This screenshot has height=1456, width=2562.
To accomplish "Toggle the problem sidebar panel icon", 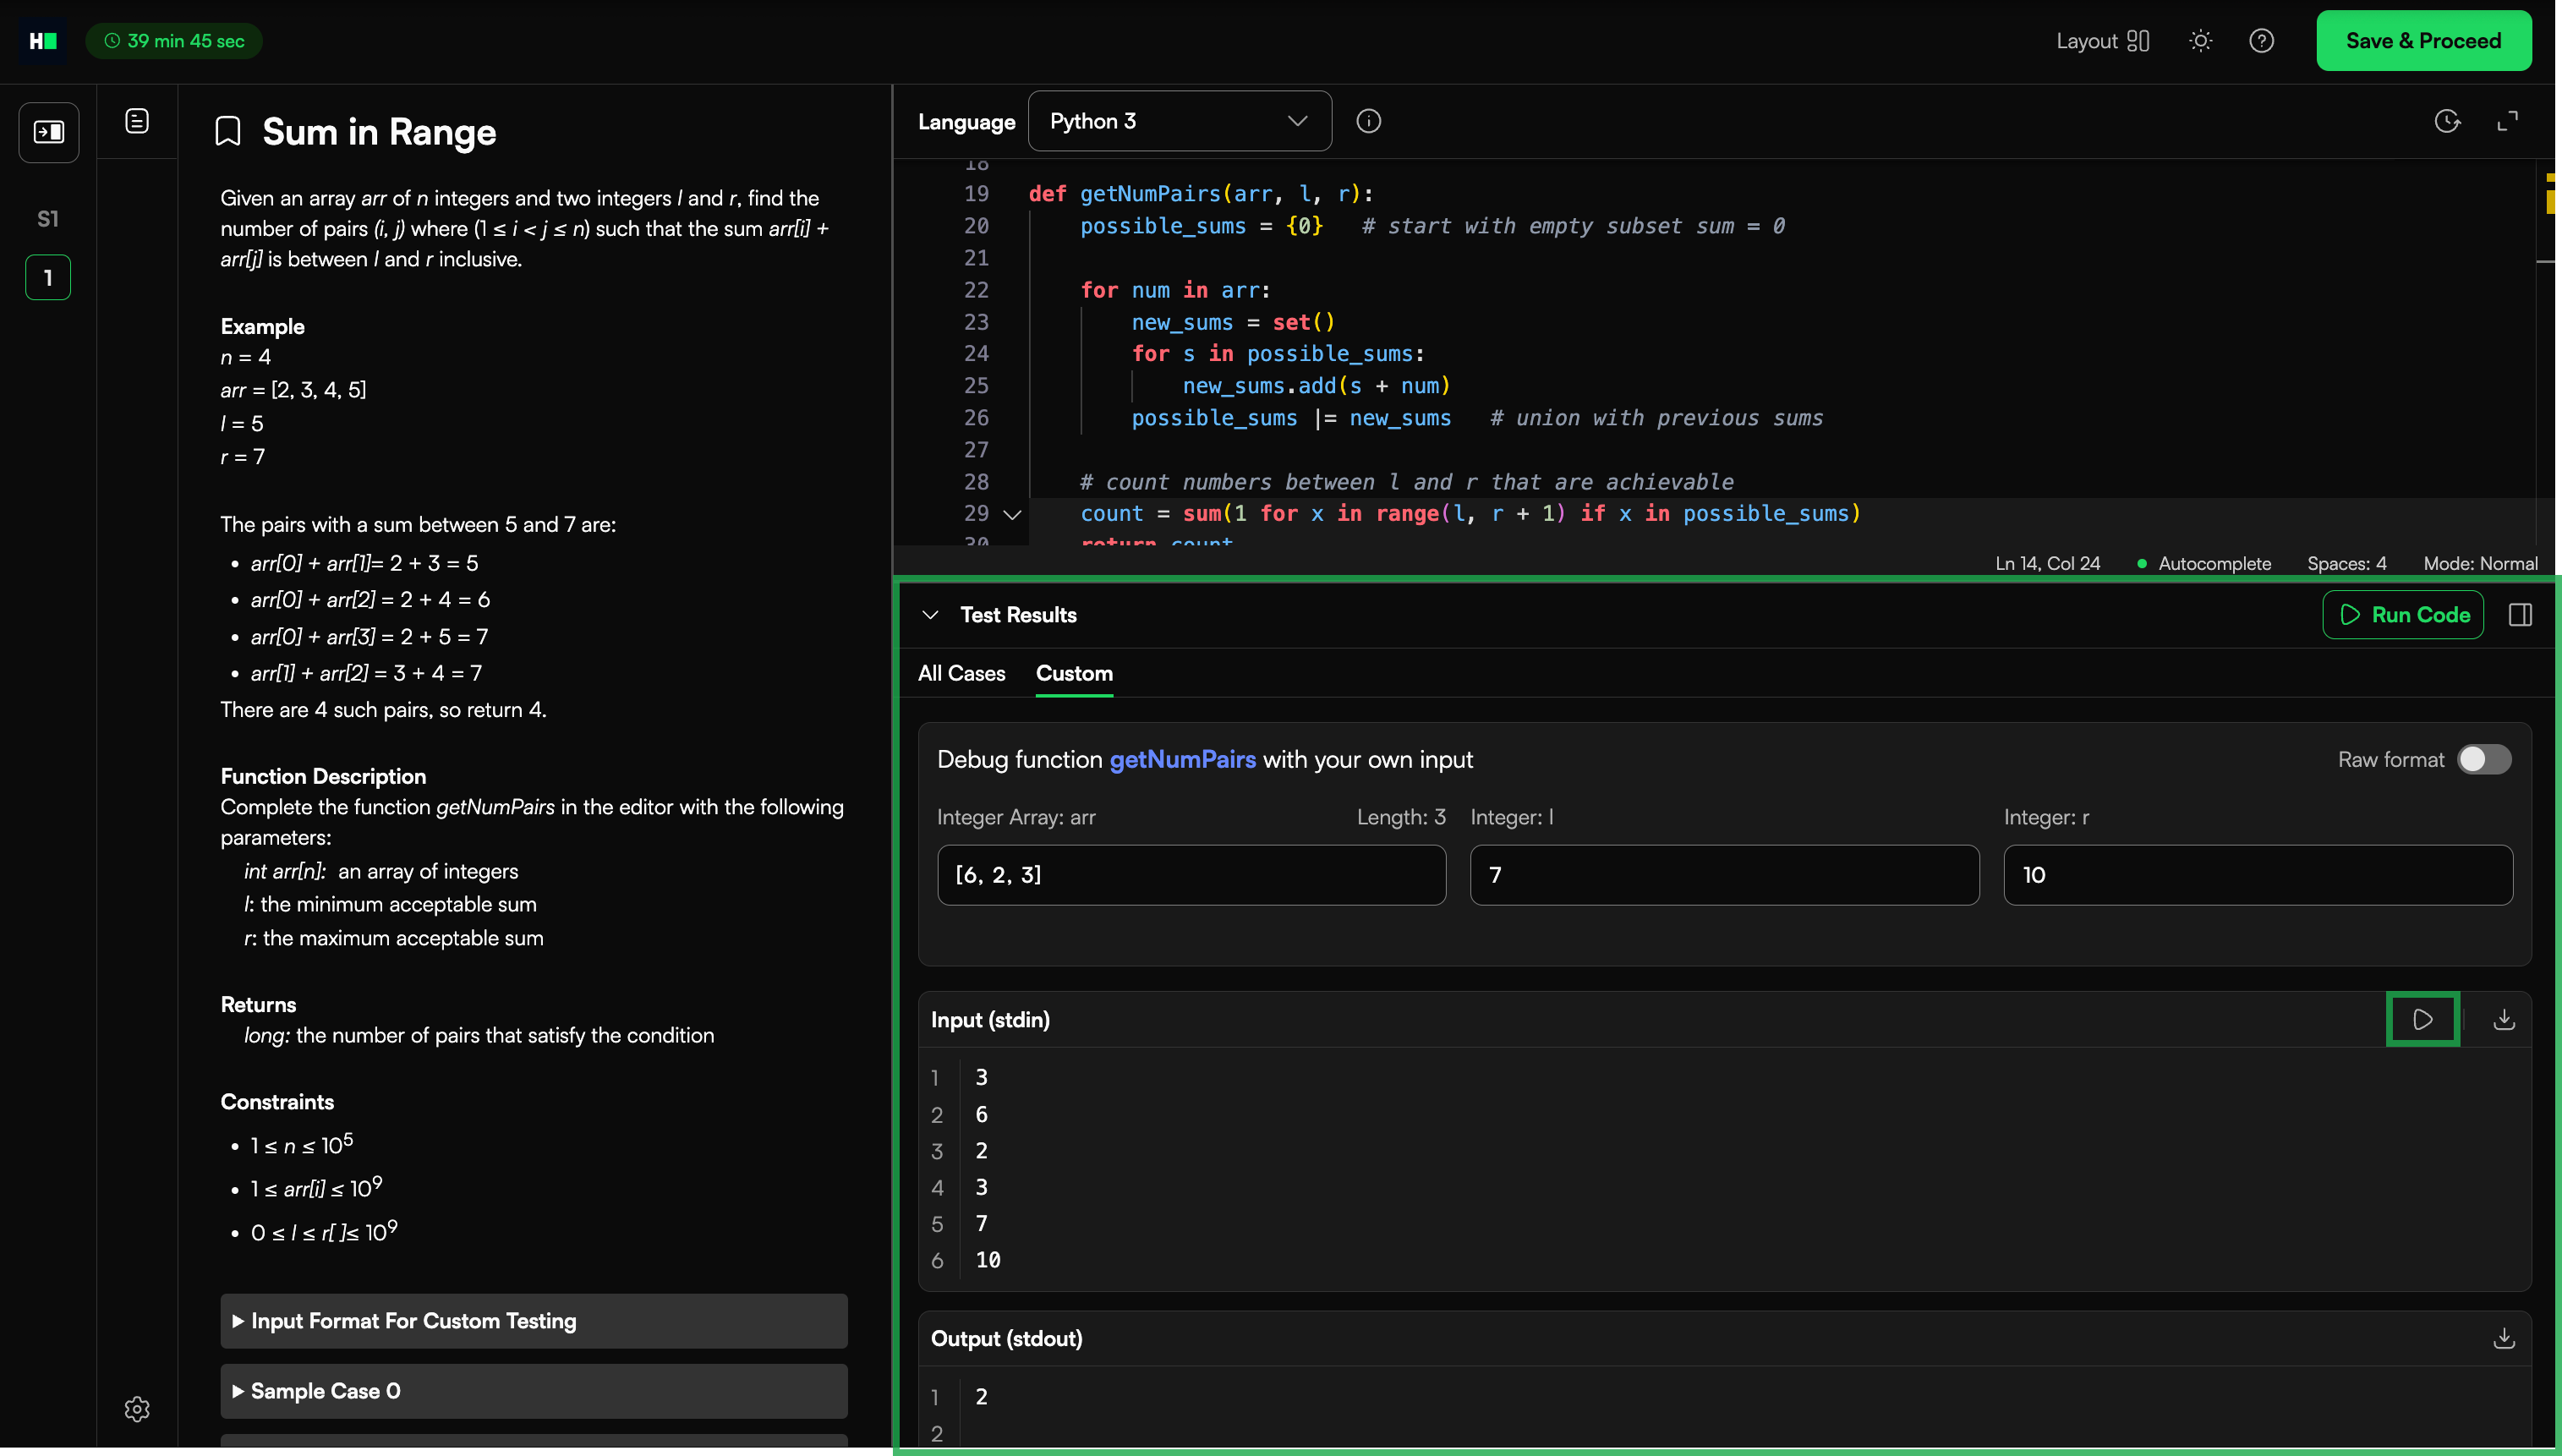I will coord(48,132).
